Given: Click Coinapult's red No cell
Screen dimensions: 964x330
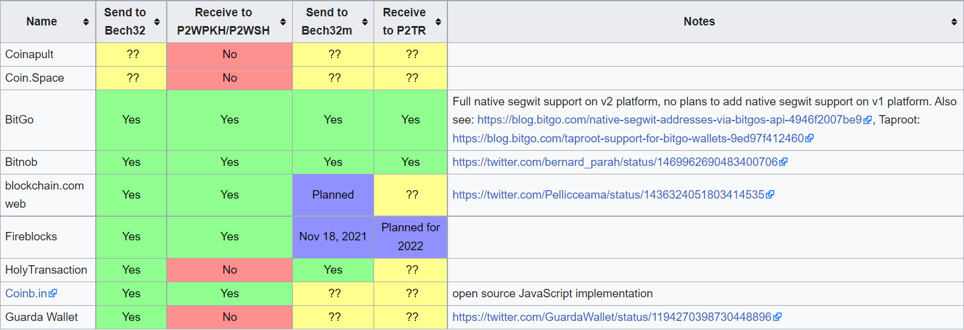Looking at the screenshot, I should click(230, 54).
